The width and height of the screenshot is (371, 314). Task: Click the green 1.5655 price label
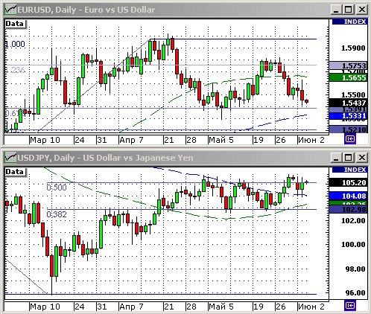348,77
